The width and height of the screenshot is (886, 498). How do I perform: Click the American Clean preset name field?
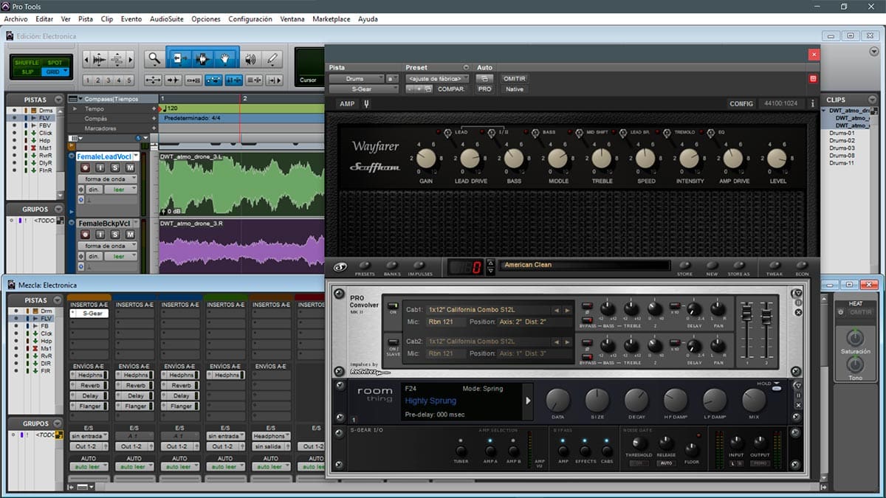585,265
